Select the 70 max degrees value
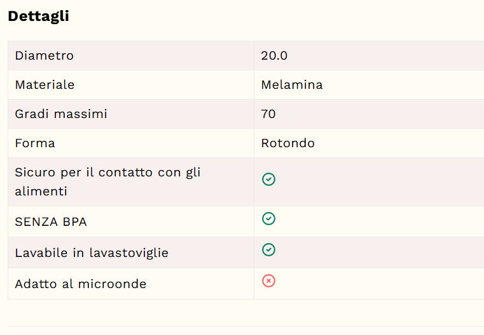 [x=268, y=114]
